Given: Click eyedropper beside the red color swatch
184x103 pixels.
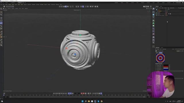Looking at the screenshot, I should (x=169, y=67).
